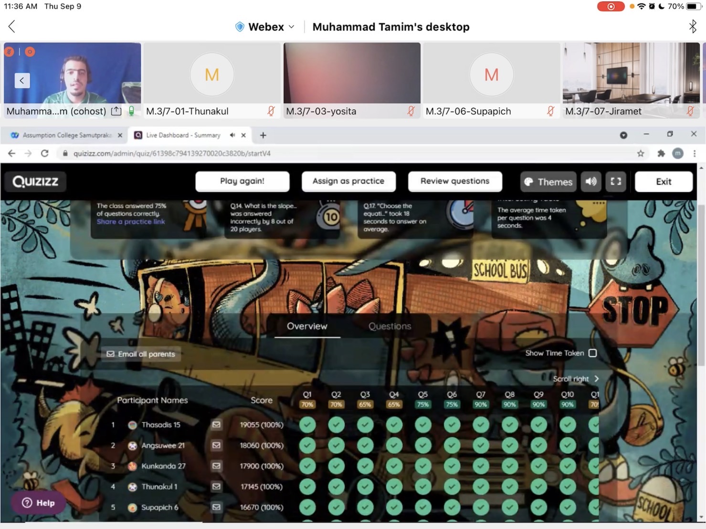Toggle muted mic icon of M.3/7-01-Thunakul
Image resolution: width=706 pixels, height=529 pixels.
click(271, 111)
